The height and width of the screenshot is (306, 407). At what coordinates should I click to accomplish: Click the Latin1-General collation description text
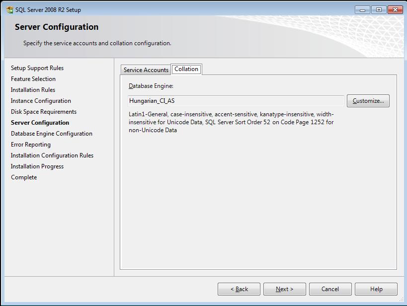click(x=231, y=122)
